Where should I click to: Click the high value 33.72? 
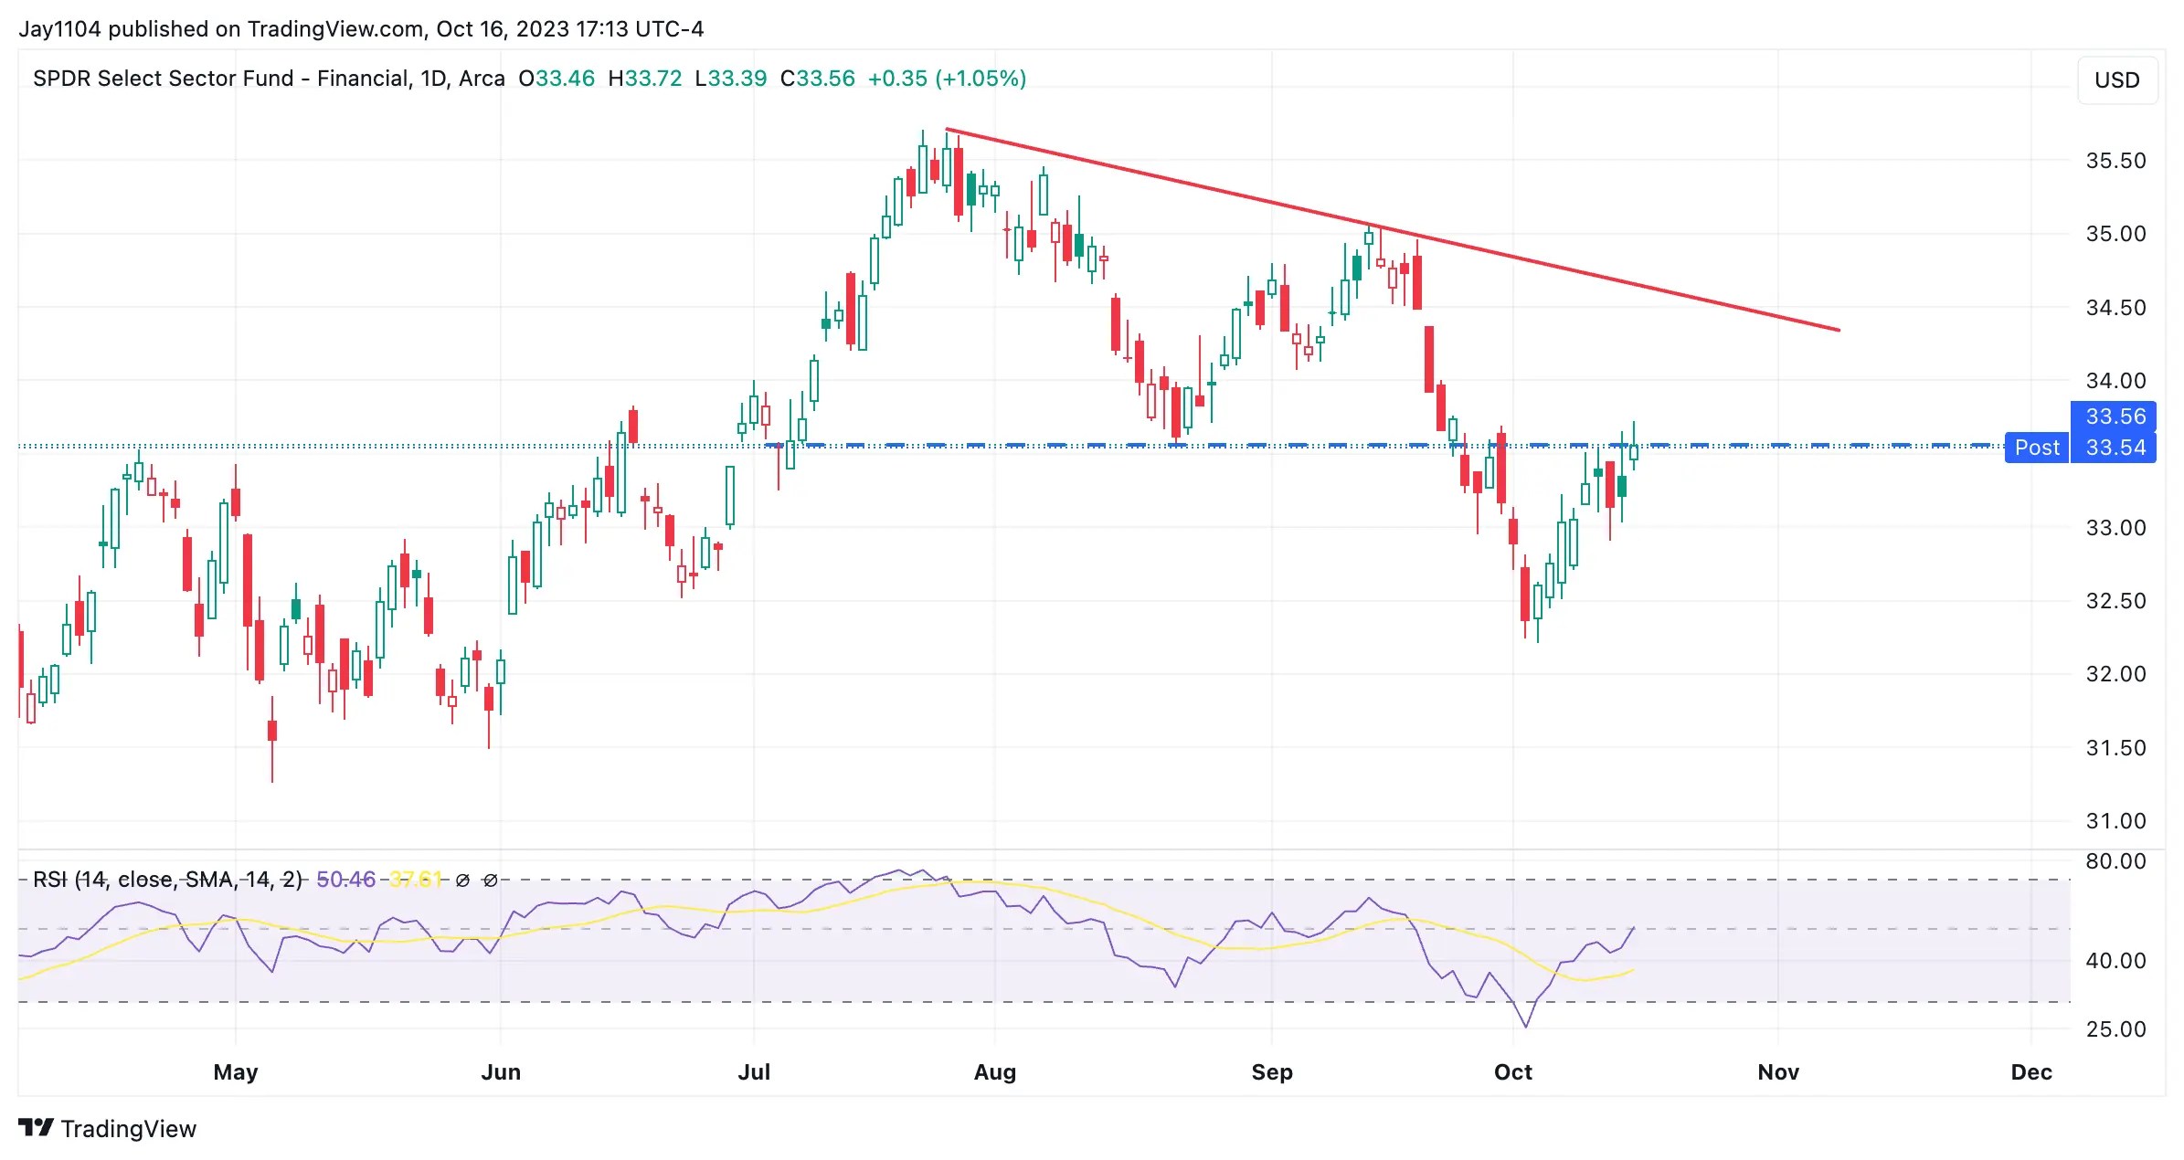coord(652,79)
